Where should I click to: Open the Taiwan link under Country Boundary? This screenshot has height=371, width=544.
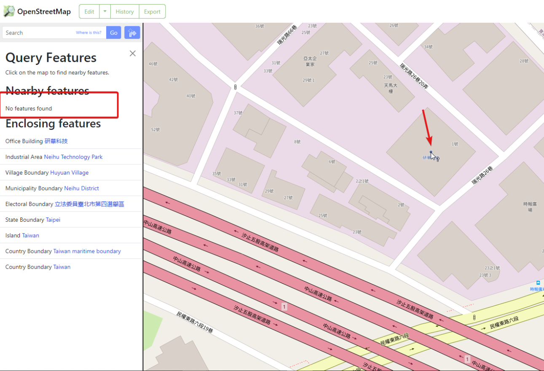62,267
